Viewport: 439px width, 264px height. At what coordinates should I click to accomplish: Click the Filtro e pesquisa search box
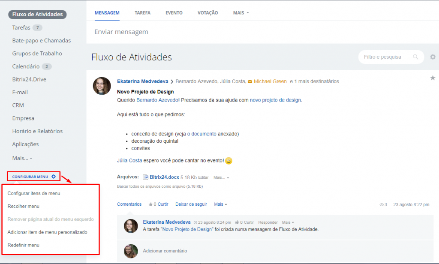[391, 57]
